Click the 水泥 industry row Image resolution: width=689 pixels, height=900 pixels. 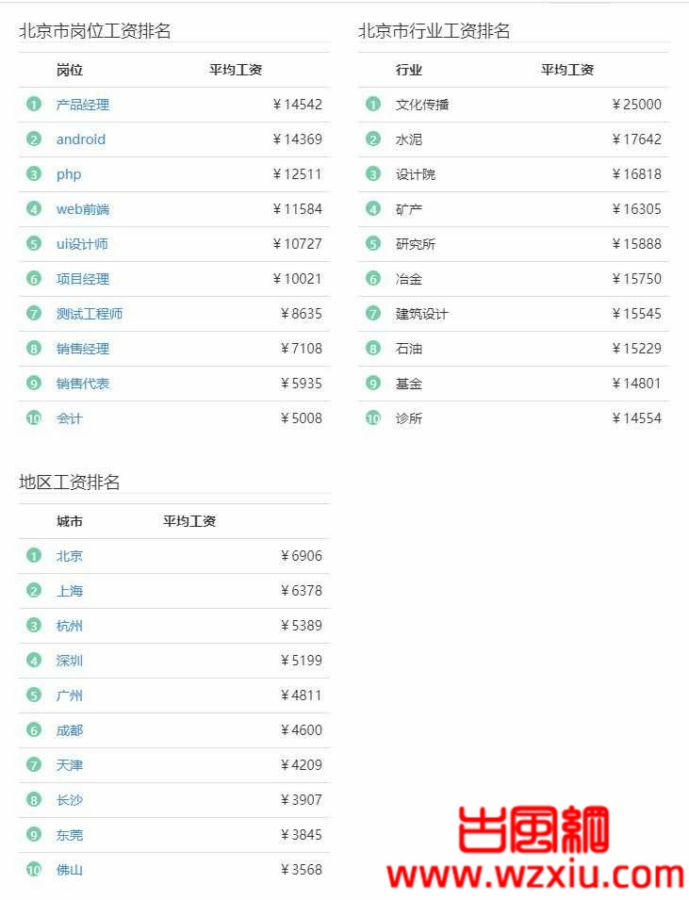pyautogui.click(x=514, y=139)
